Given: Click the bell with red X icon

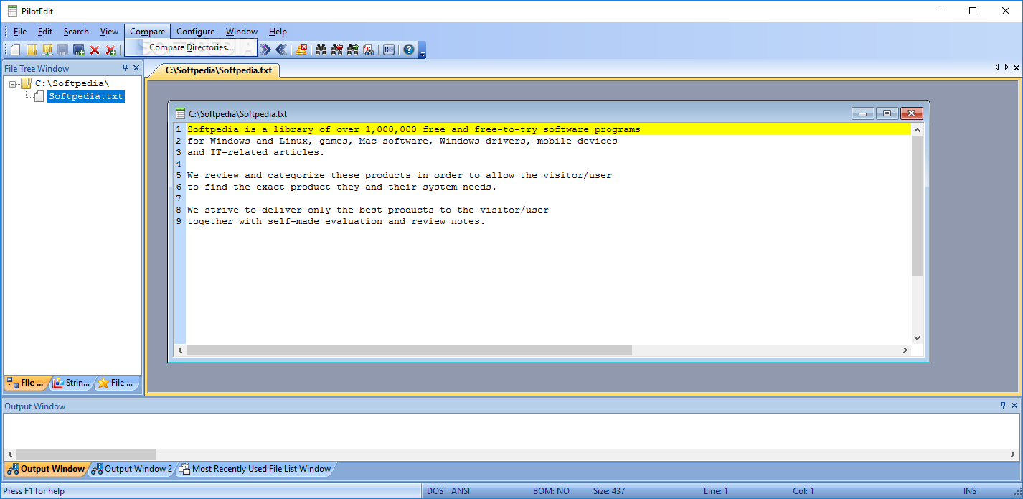Looking at the screenshot, I should tap(301, 50).
